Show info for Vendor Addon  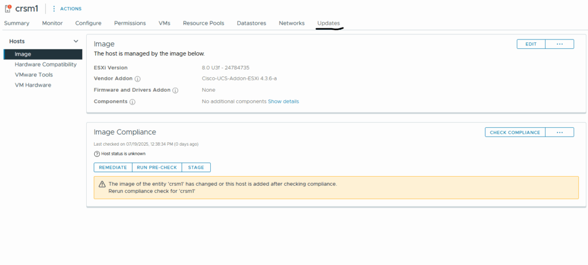coord(138,79)
